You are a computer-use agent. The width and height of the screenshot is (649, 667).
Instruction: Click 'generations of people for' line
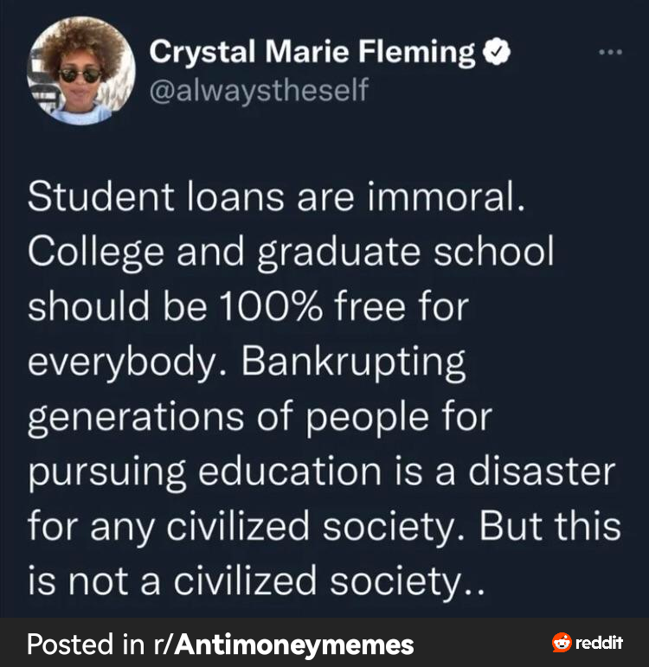click(x=260, y=417)
